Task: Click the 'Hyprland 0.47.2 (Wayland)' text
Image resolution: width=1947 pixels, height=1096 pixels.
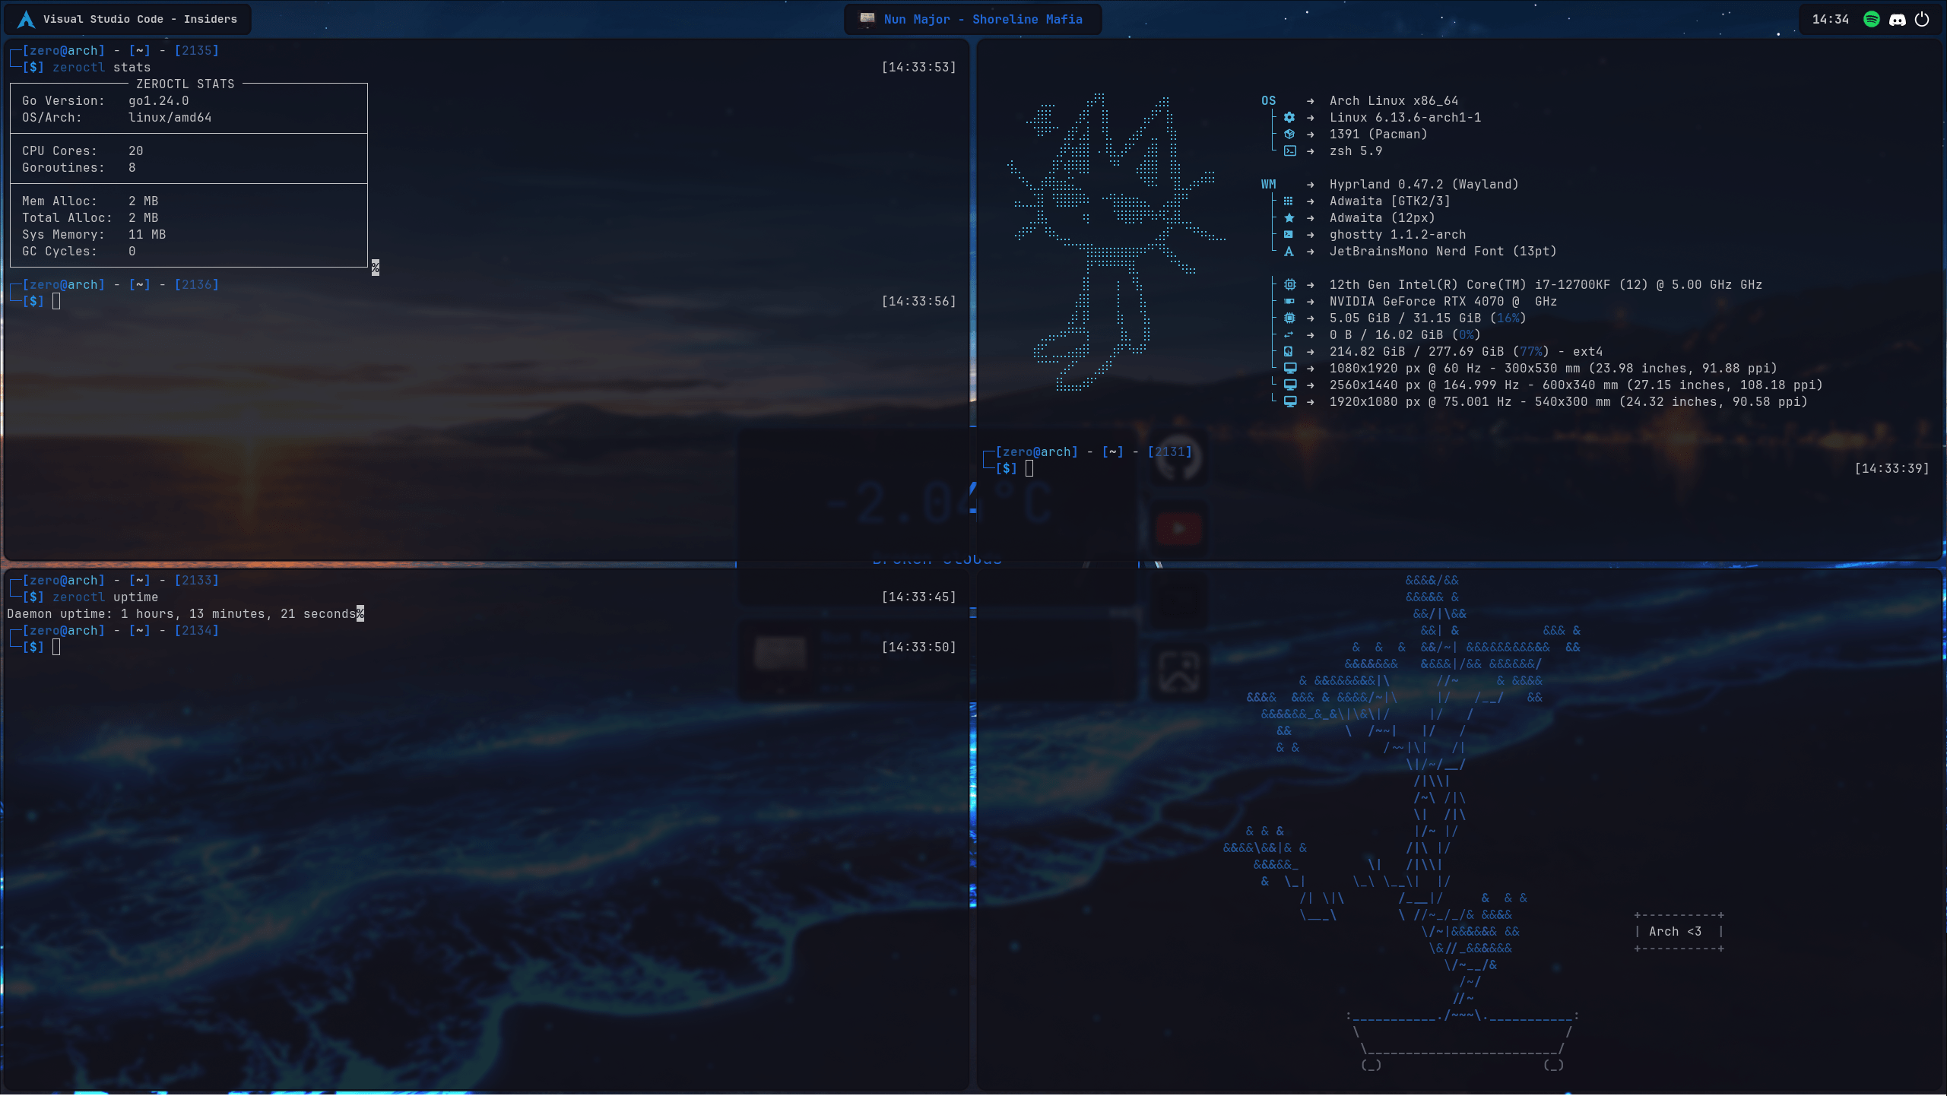Action: 1423,184
